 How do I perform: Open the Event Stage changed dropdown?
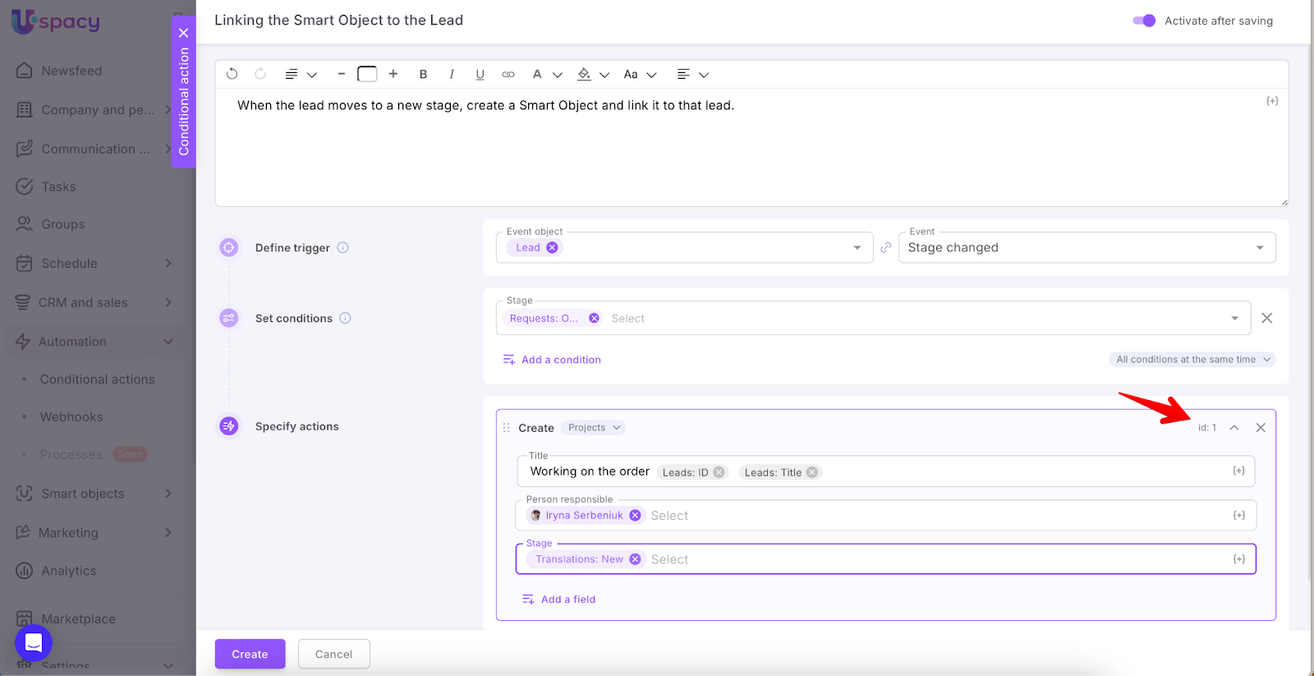1087,247
